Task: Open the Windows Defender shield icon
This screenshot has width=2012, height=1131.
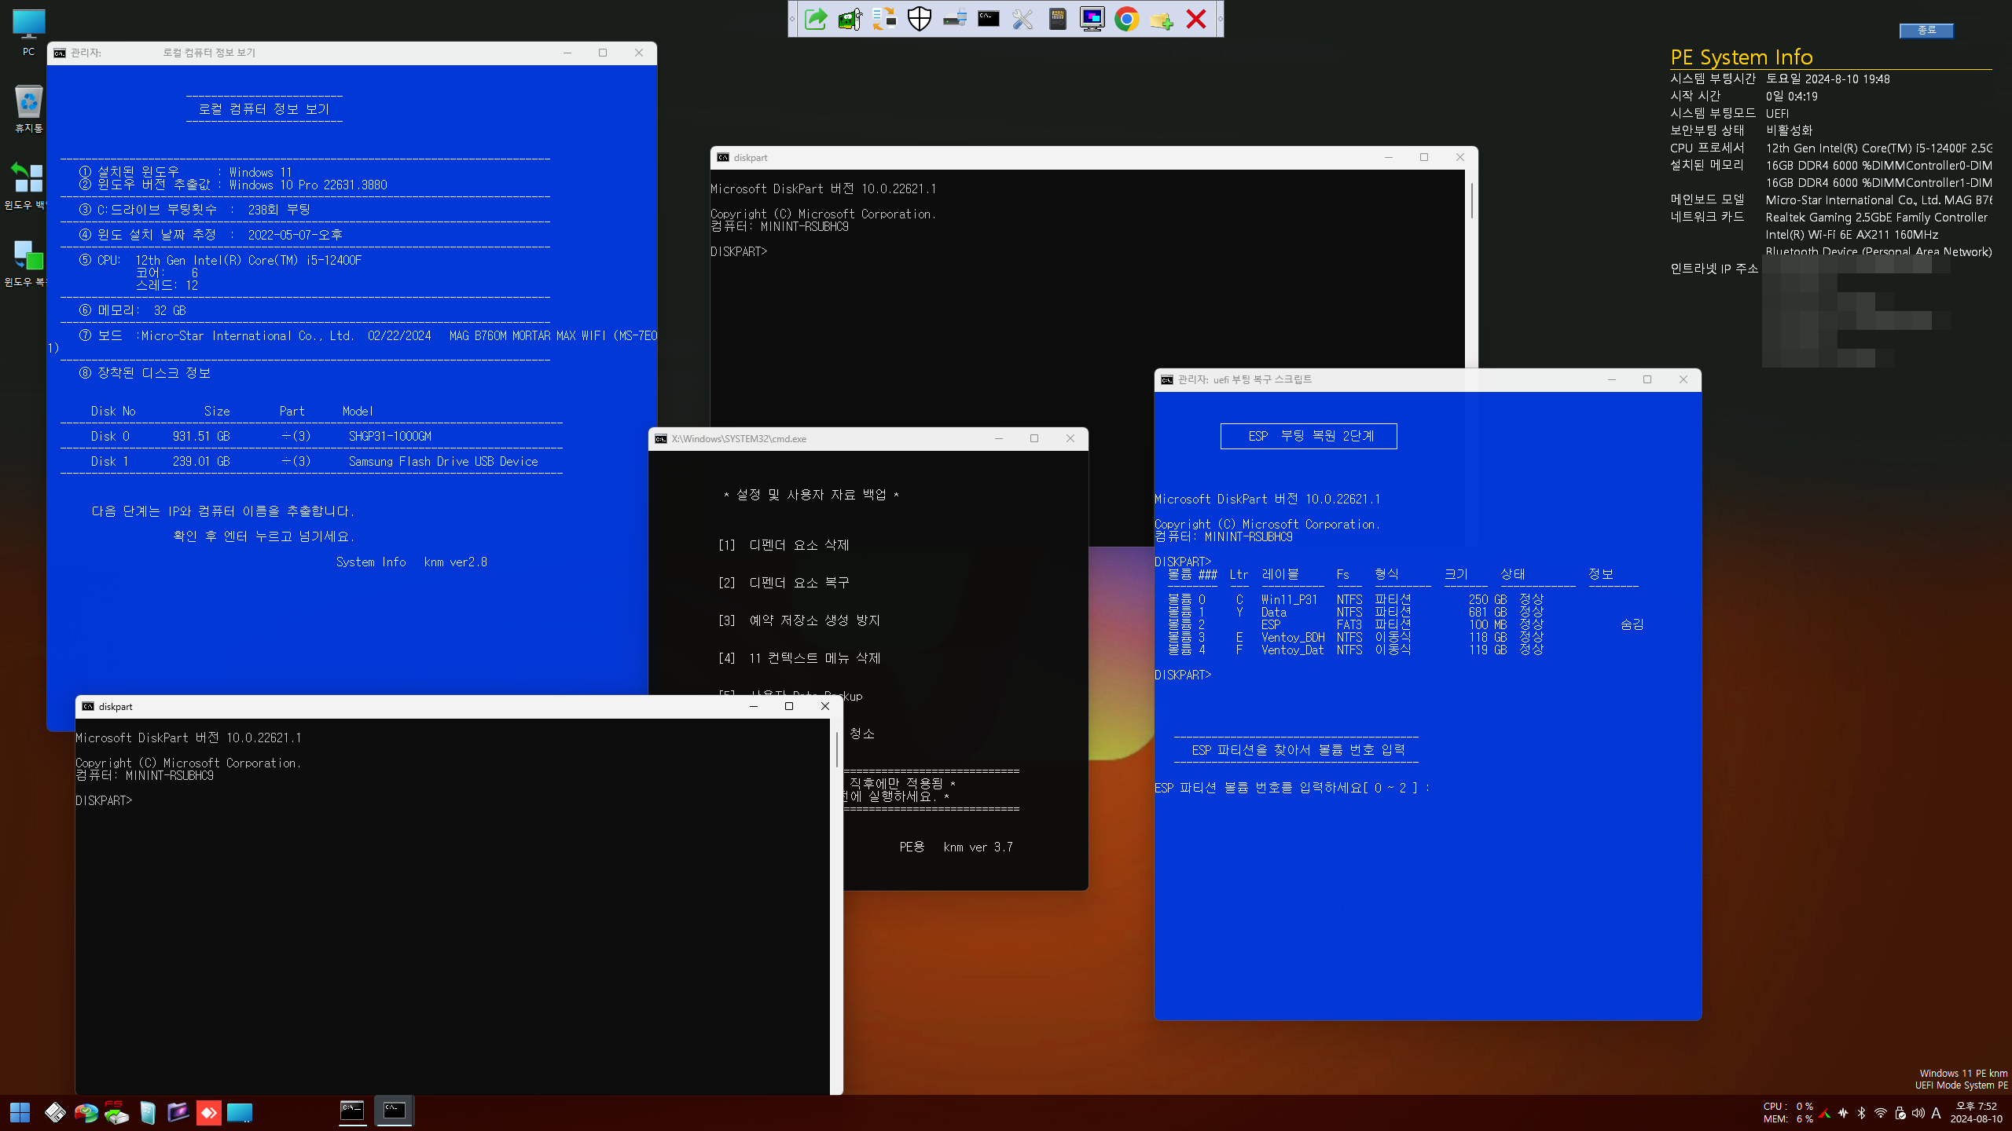Action: click(x=919, y=19)
